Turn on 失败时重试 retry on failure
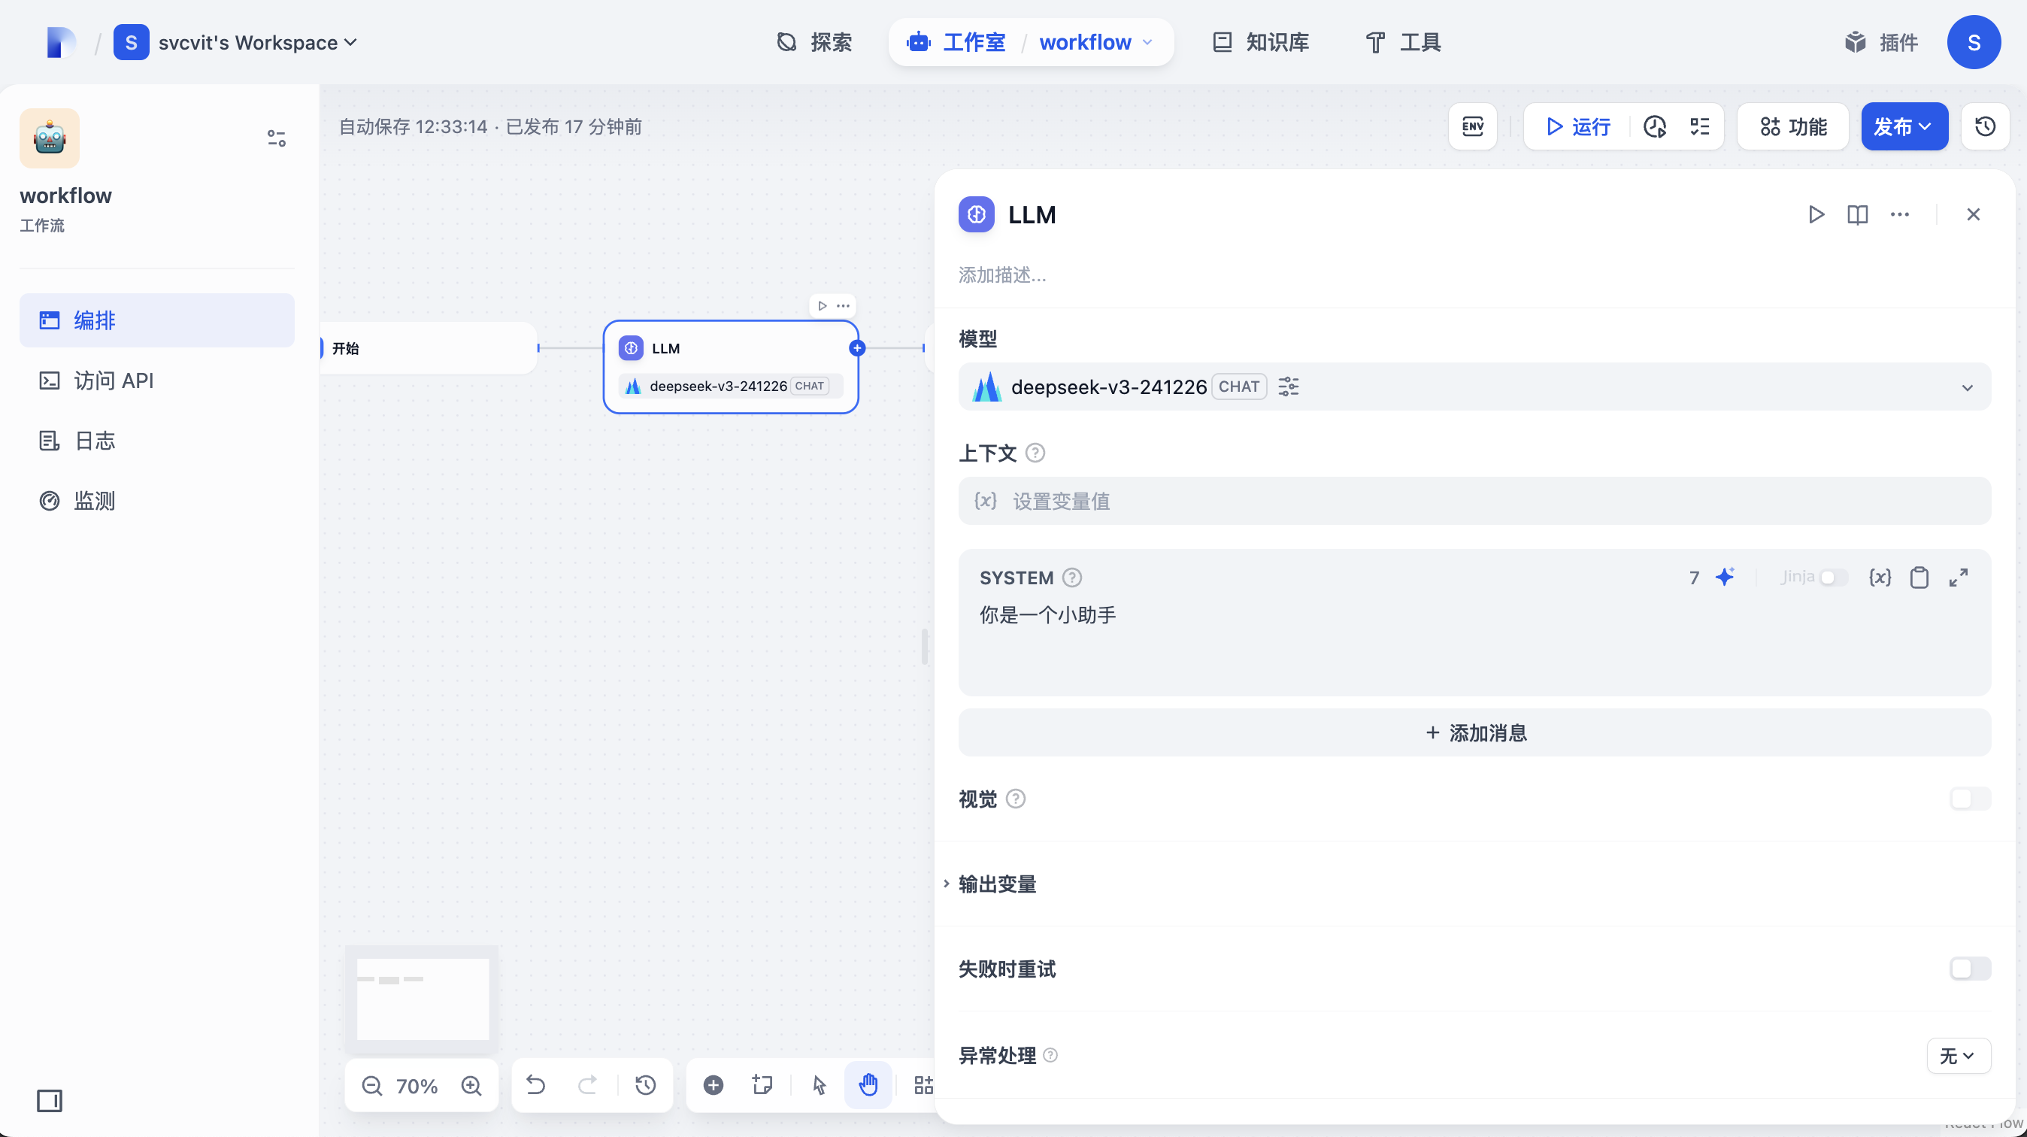This screenshot has height=1137, width=2027. click(x=1969, y=969)
